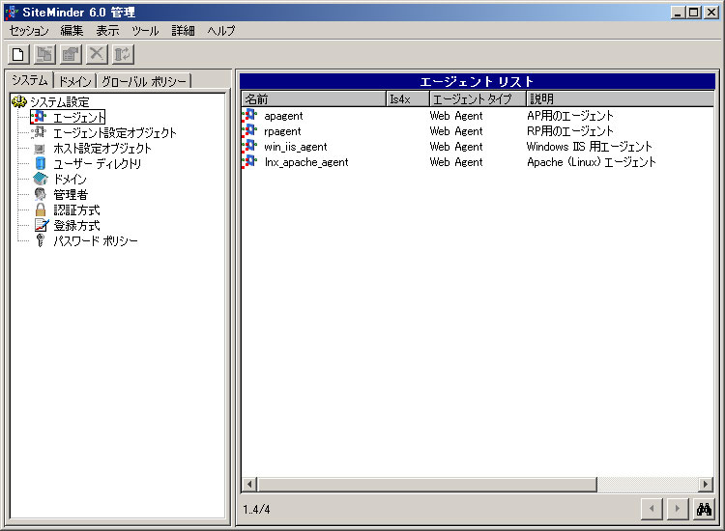725x531 pixels.
Task: Click description RP用のエージェント
Action: click(570, 131)
